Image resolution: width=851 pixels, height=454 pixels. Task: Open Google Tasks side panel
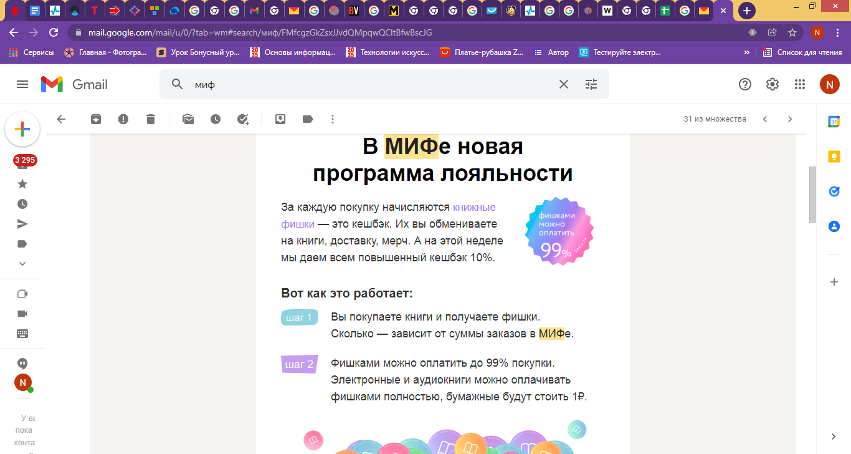(x=834, y=192)
